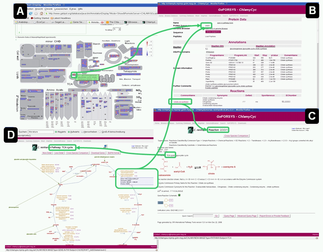The width and height of the screenshot is (323, 252).
Task: Close the Annota... tab with red X
Action: tap(102, 22)
